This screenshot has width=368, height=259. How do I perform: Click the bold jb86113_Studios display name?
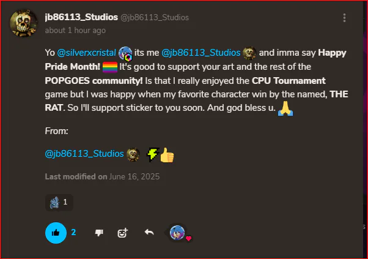pyautogui.click(x=81, y=17)
